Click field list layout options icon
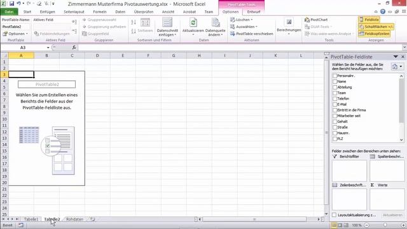407x229 pixels. pos(395,67)
